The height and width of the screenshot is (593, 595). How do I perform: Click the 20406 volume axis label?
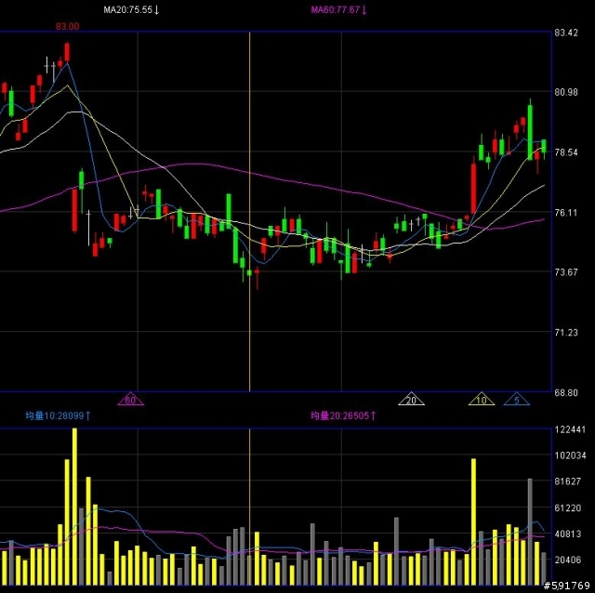[x=568, y=560]
